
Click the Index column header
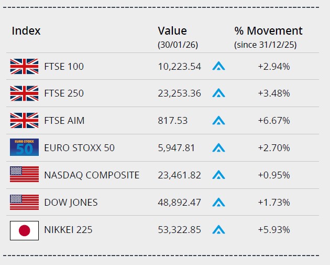tap(26, 31)
